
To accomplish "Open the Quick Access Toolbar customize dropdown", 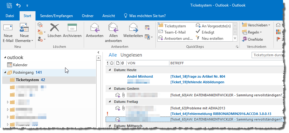I will pos(27,6).
